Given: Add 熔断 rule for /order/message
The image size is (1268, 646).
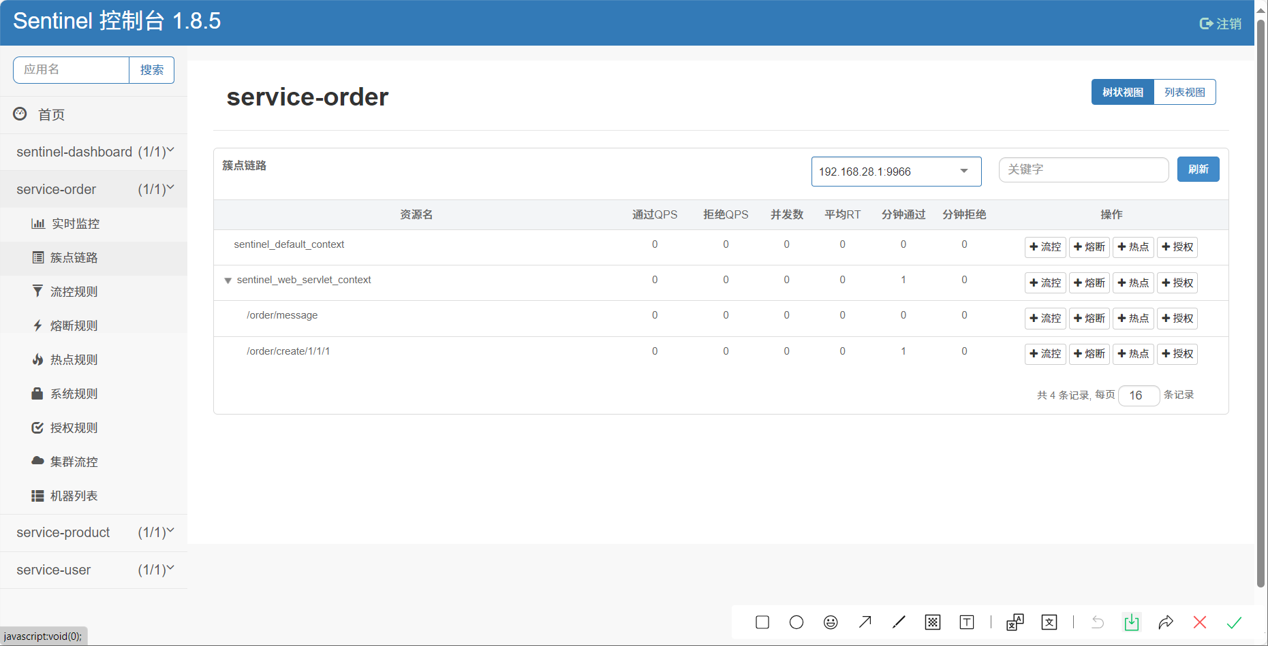Looking at the screenshot, I should tap(1089, 319).
